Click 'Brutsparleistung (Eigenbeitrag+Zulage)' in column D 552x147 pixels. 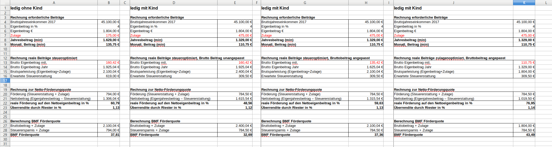[x=160, y=72]
